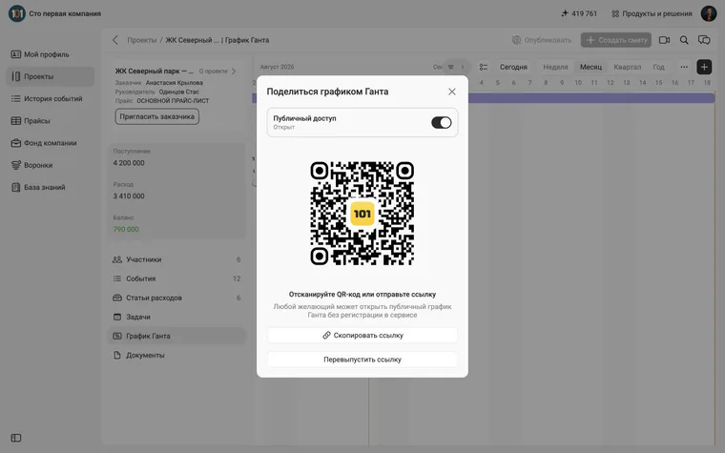Open Прайсы in sidebar
Screen dimensions: 725x453
pos(50,121)
